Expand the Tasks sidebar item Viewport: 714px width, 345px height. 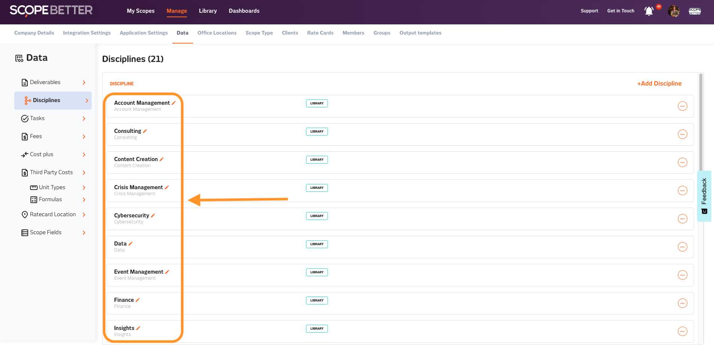click(84, 119)
